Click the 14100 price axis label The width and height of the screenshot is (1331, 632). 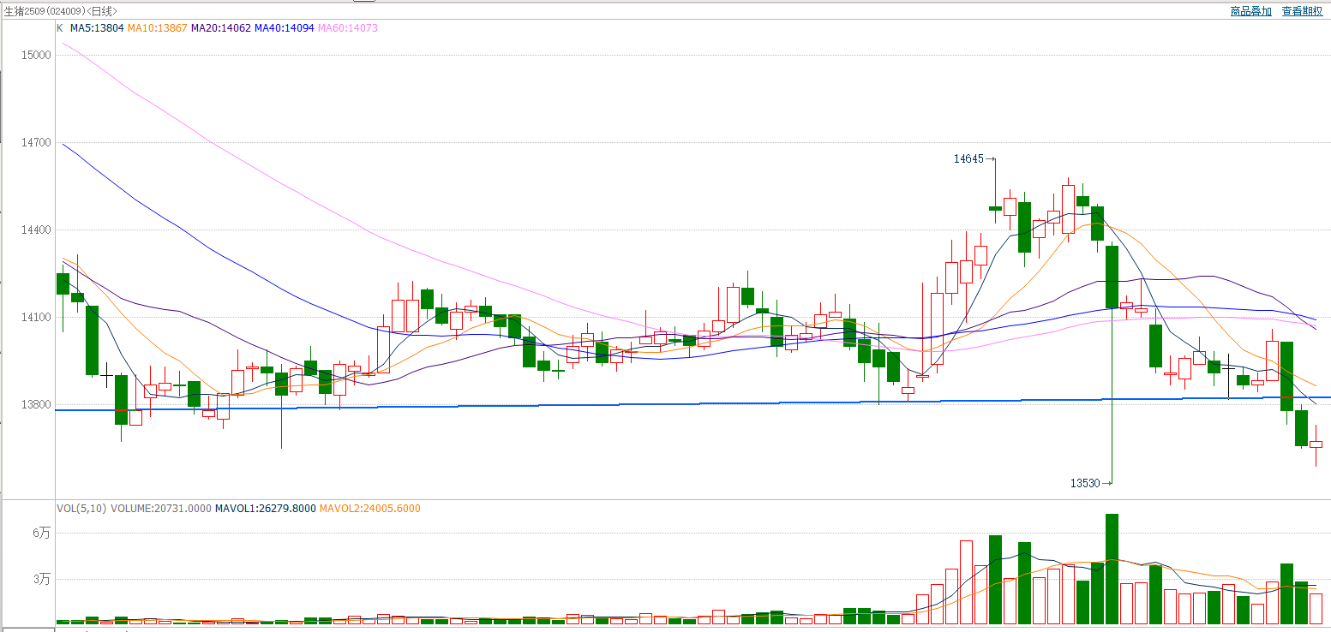38,318
